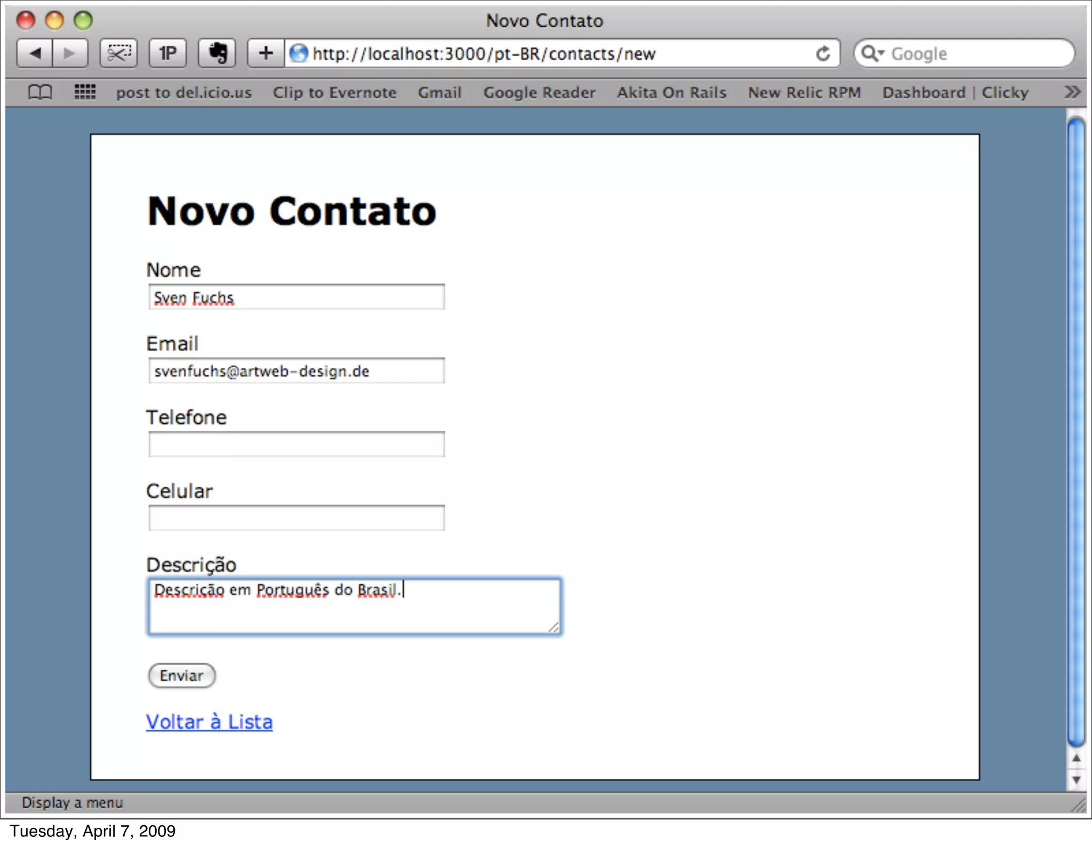The width and height of the screenshot is (1092, 846).
Task: Reload page with the refresh icon
Action: [x=823, y=54]
